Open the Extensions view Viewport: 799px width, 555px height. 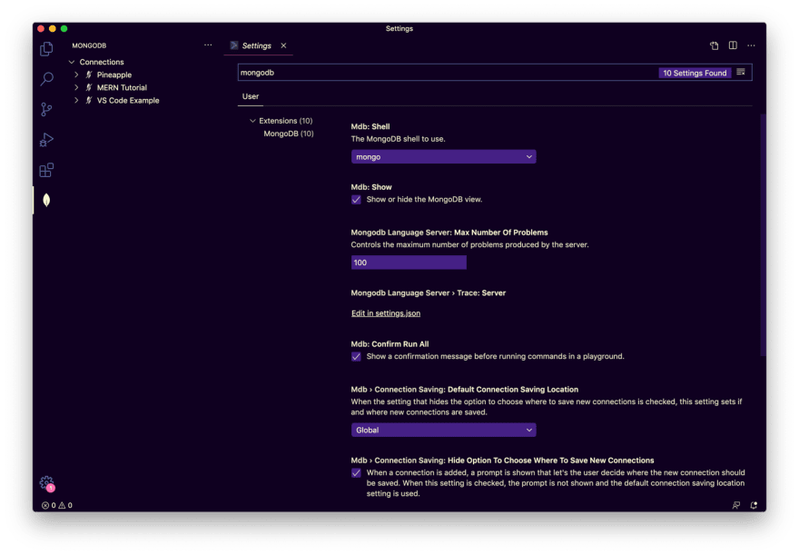[x=46, y=170]
